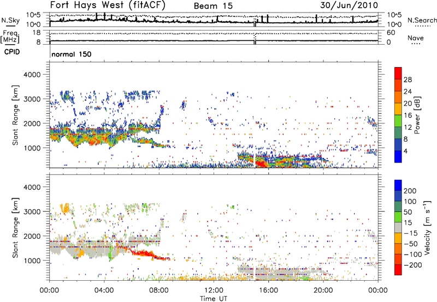Image resolution: width=437 pixels, height=302 pixels.
Task: Click the blue swatch of Velocity colorbar
Action: tap(398, 185)
